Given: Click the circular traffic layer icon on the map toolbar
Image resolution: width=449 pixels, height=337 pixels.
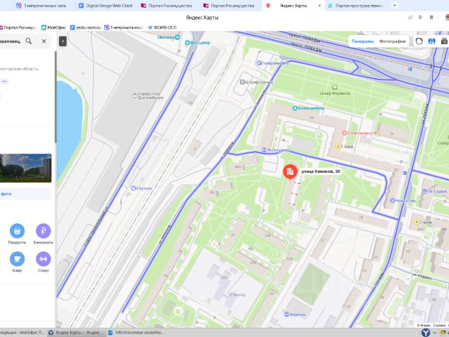Looking at the screenshot, I should (x=419, y=41).
